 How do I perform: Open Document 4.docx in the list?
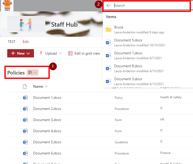47,131
